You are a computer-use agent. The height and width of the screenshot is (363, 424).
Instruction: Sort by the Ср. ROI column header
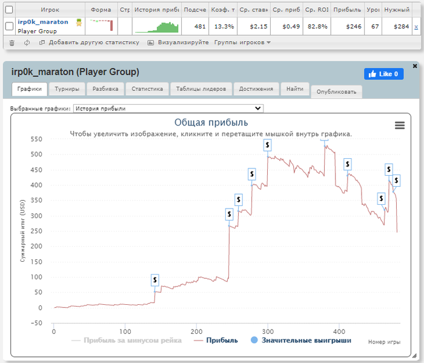[x=317, y=10]
